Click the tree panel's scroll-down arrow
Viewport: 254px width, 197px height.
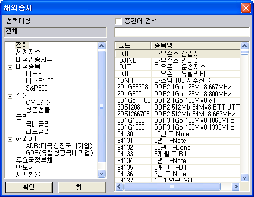click(x=102, y=173)
